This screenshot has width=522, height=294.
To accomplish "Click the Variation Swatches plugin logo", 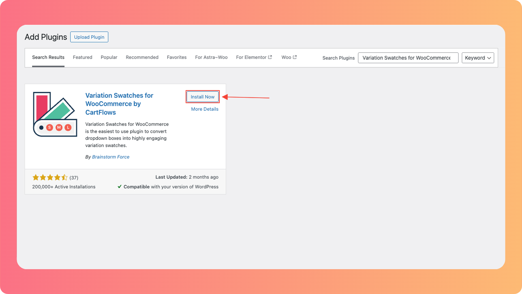I will (55, 114).
